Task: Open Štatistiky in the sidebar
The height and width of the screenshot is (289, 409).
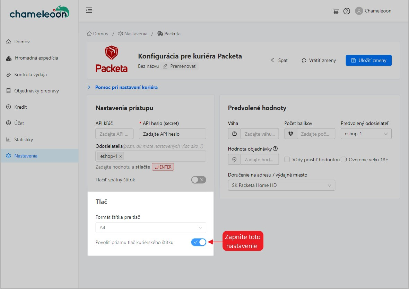Action: [24, 139]
